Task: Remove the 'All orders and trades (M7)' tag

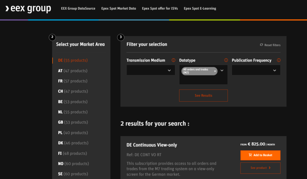Action: click(215, 71)
